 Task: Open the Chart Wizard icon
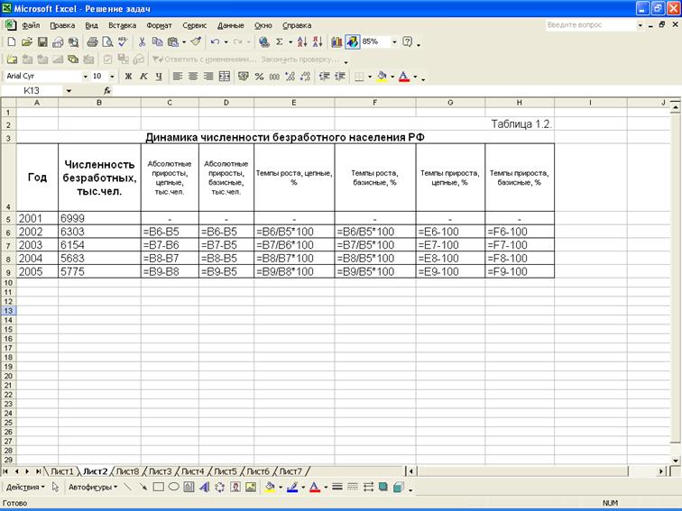click(336, 41)
